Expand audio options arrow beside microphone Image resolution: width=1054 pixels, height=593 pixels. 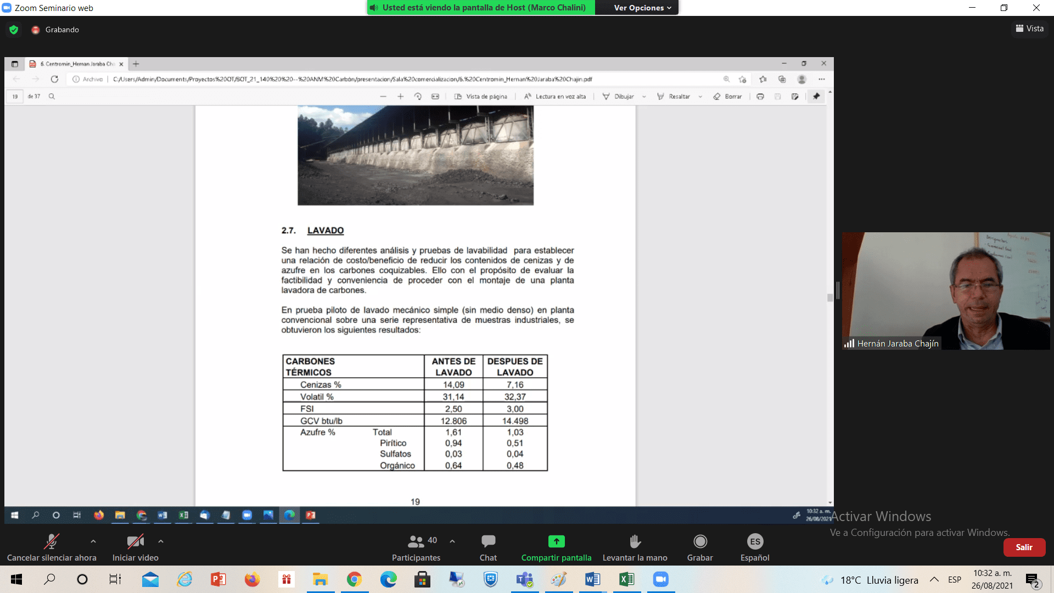pos(93,541)
